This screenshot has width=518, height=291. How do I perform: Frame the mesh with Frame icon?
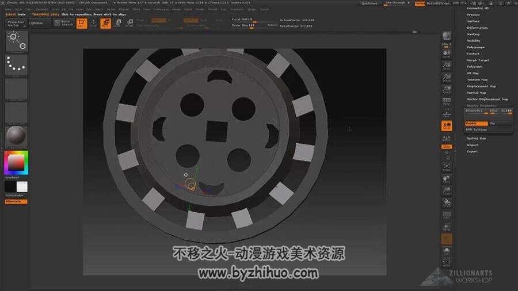coord(447,167)
